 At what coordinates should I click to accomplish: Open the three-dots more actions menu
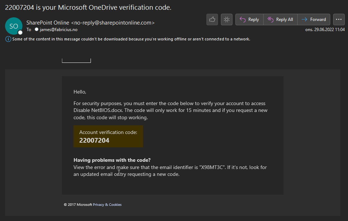pos(339,19)
